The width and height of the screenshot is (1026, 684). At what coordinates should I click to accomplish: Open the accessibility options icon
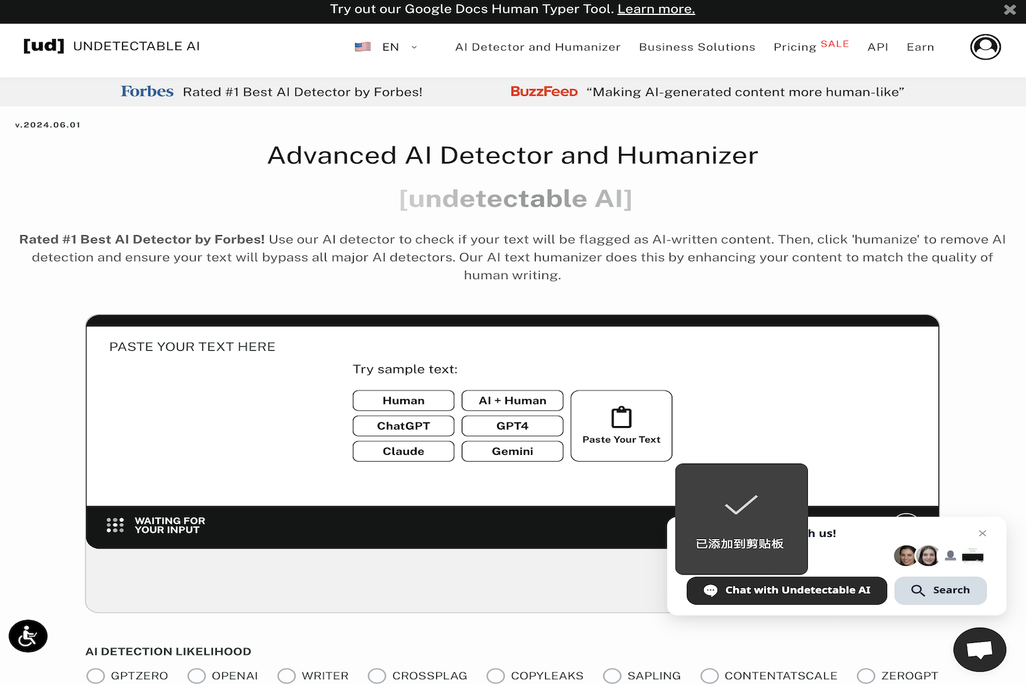pos(28,636)
